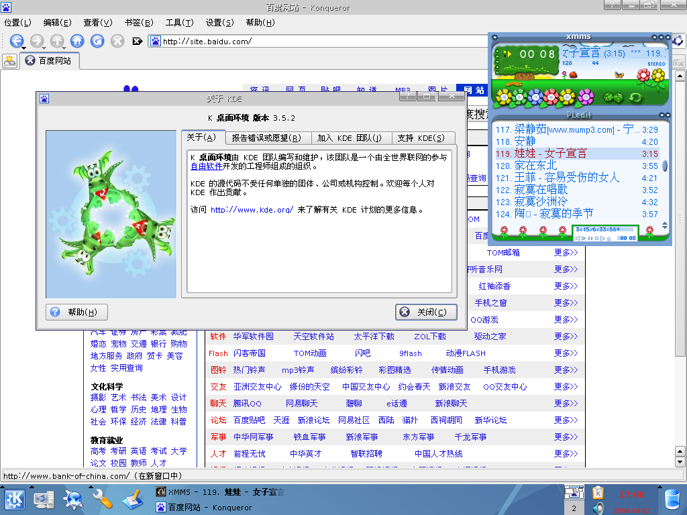687x515 pixels.
Task: Launch Konqueror from the panel globe icon
Action: pos(72,499)
